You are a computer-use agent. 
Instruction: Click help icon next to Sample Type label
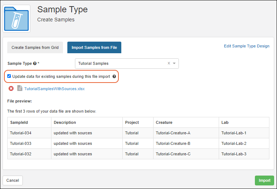coord(35,63)
